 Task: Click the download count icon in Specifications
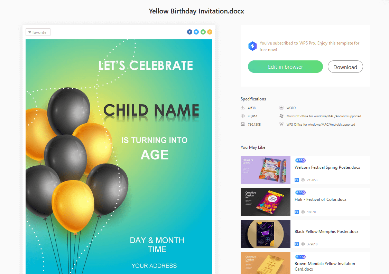coord(243,108)
